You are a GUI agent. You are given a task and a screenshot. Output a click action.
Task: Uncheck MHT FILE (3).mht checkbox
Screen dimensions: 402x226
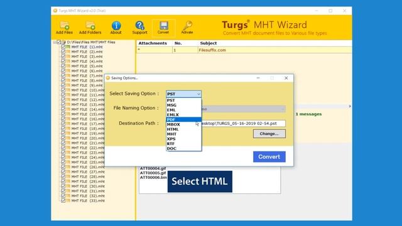point(63,56)
